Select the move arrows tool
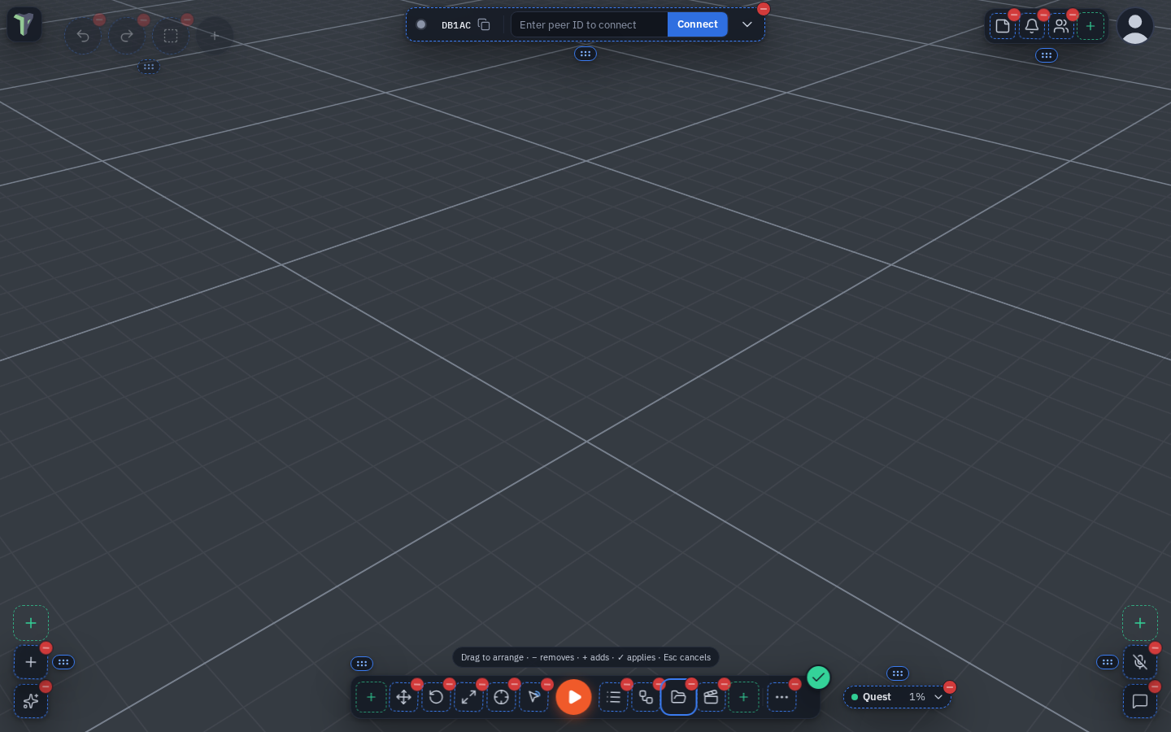 coord(403,697)
